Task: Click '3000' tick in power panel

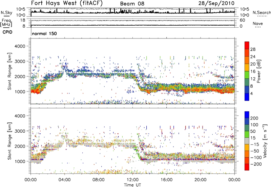Action: [20, 61]
